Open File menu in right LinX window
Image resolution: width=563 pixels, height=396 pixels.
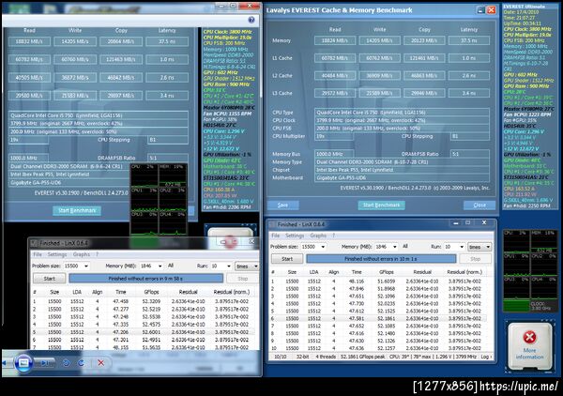point(275,236)
